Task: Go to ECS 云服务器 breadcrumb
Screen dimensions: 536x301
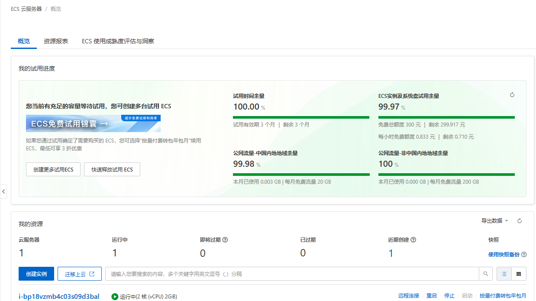Action: (26, 9)
